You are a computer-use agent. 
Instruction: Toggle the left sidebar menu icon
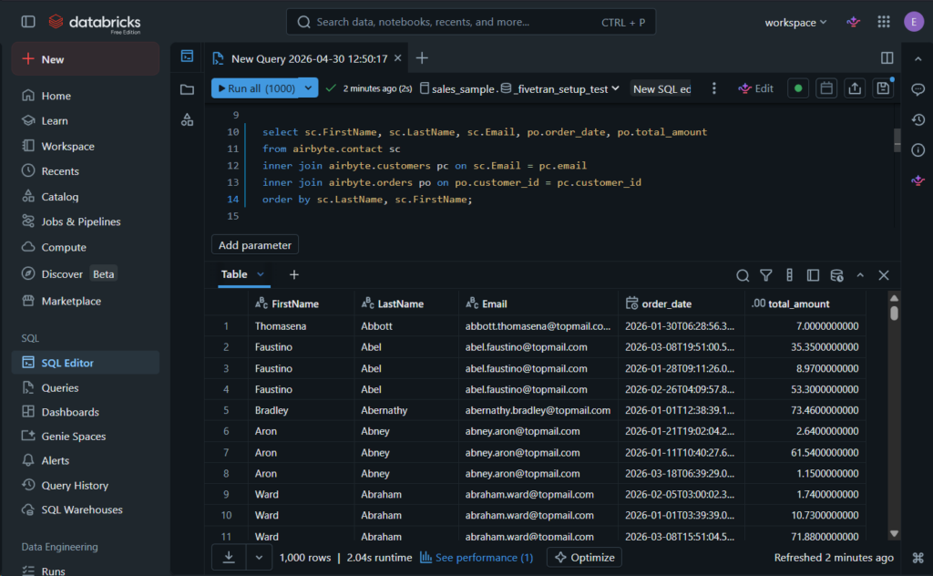28,22
